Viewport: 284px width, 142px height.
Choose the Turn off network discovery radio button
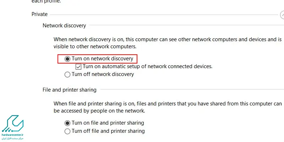67,75
